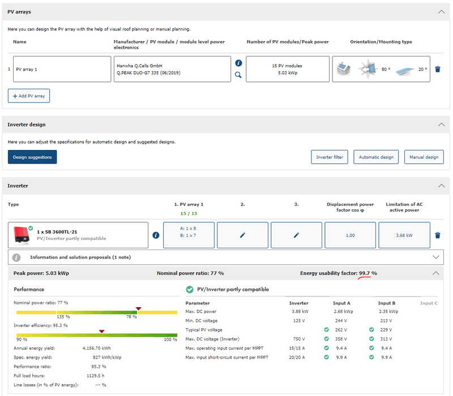Click the Add PV array button
This screenshot has height=396, width=453.
[x=29, y=96]
